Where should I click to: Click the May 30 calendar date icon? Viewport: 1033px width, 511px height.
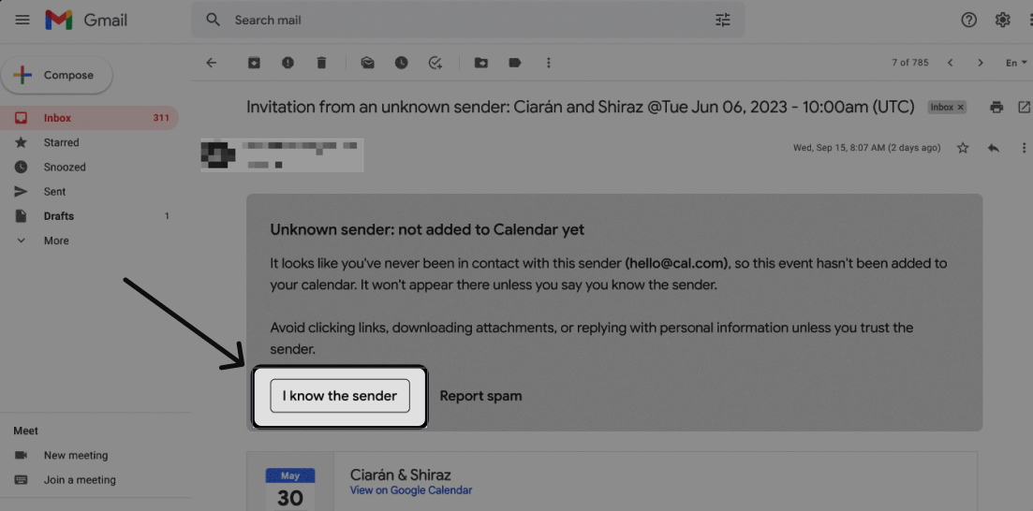coord(290,489)
